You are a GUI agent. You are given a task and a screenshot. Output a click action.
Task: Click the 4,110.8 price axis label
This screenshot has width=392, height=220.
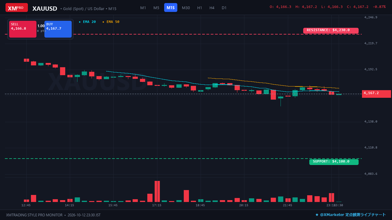pyautogui.click(x=371, y=148)
